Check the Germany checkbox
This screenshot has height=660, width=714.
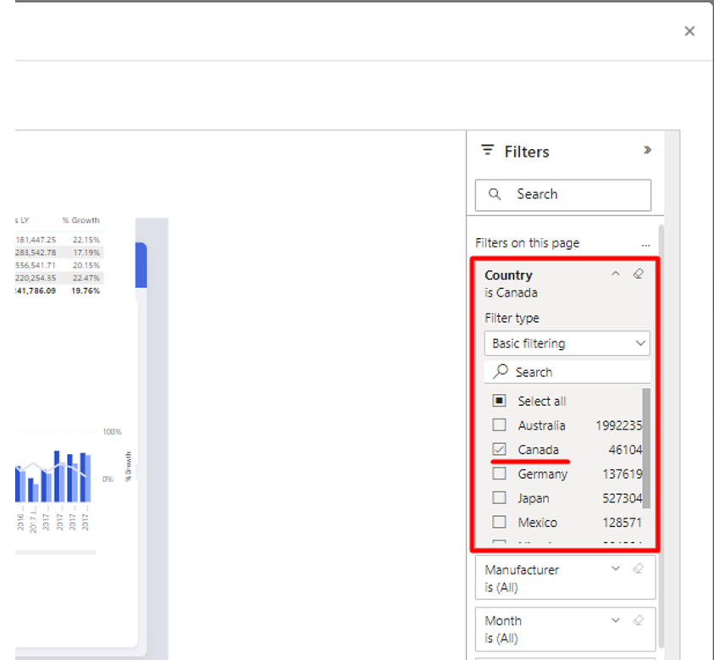(500, 474)
